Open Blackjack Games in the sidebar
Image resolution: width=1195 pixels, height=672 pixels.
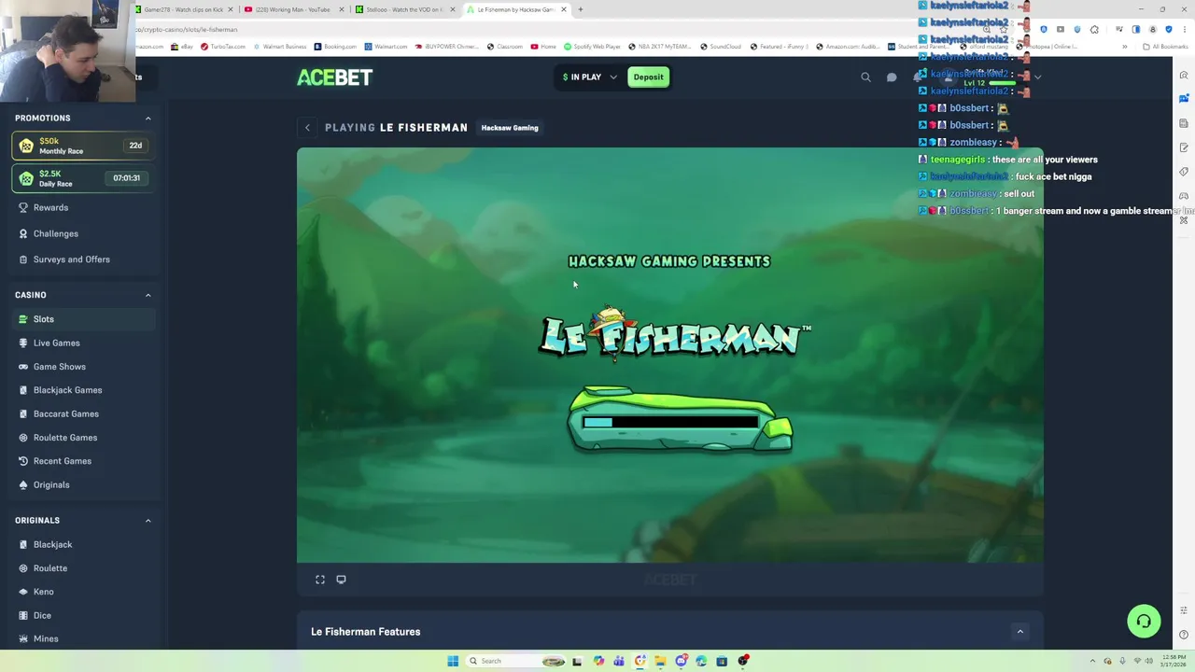coord(82,390)
